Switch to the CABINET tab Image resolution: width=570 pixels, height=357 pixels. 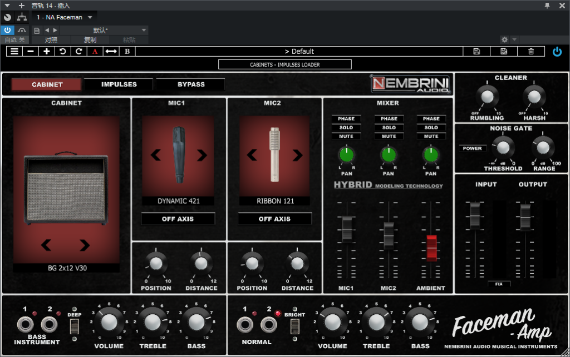(47, 84)
